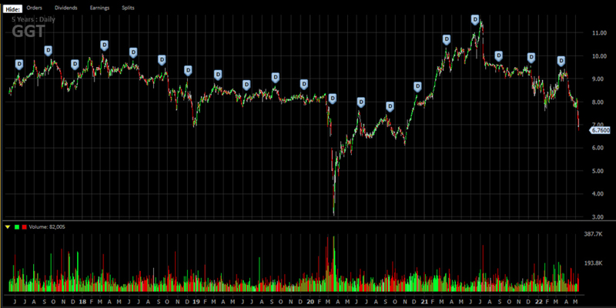The height and width of the screenshot is (308, 616).
Task: Toggle hiding of Splits markers
Action: (128, 8)
